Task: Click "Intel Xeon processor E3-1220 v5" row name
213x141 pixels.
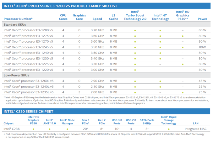Action: 28,70
